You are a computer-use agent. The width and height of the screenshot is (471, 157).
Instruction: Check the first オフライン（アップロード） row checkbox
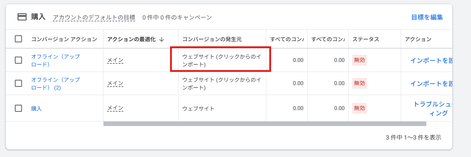(18, 60)
